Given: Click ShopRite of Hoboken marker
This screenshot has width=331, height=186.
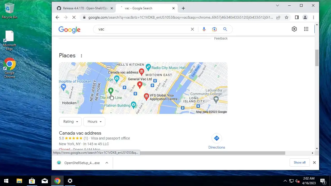Looking at the screenshot, I should tap(63, 87).
